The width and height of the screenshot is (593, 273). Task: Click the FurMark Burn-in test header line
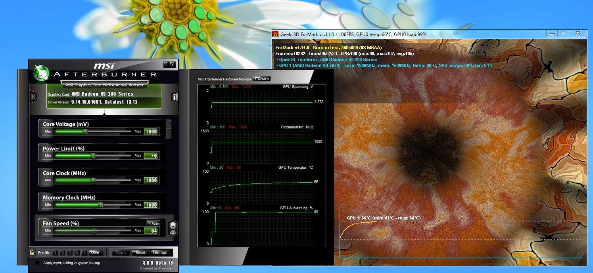pyautogui.click(x=328, y=48)
